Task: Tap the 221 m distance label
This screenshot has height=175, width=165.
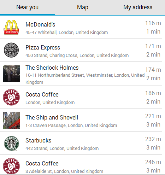Action: click(x=153, y=116)
